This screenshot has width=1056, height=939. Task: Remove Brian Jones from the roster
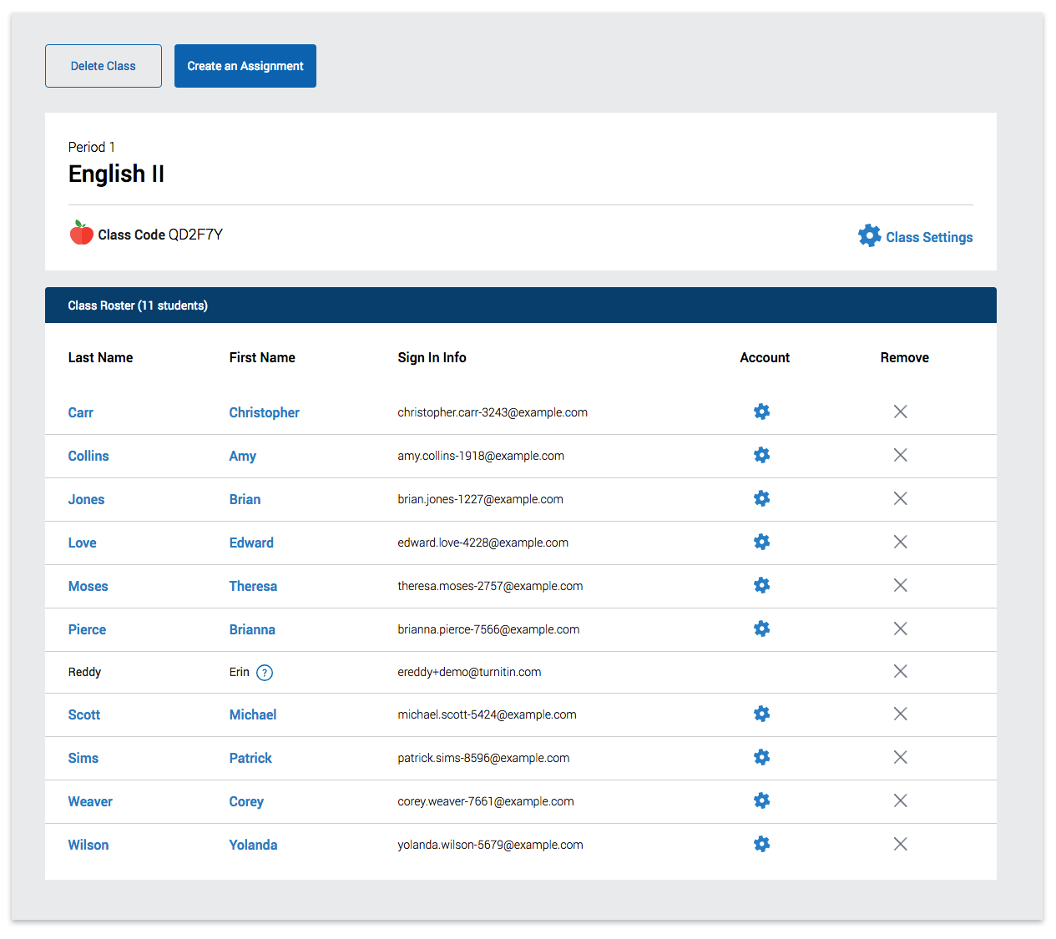pyautogui.click(x=900, y=498)
